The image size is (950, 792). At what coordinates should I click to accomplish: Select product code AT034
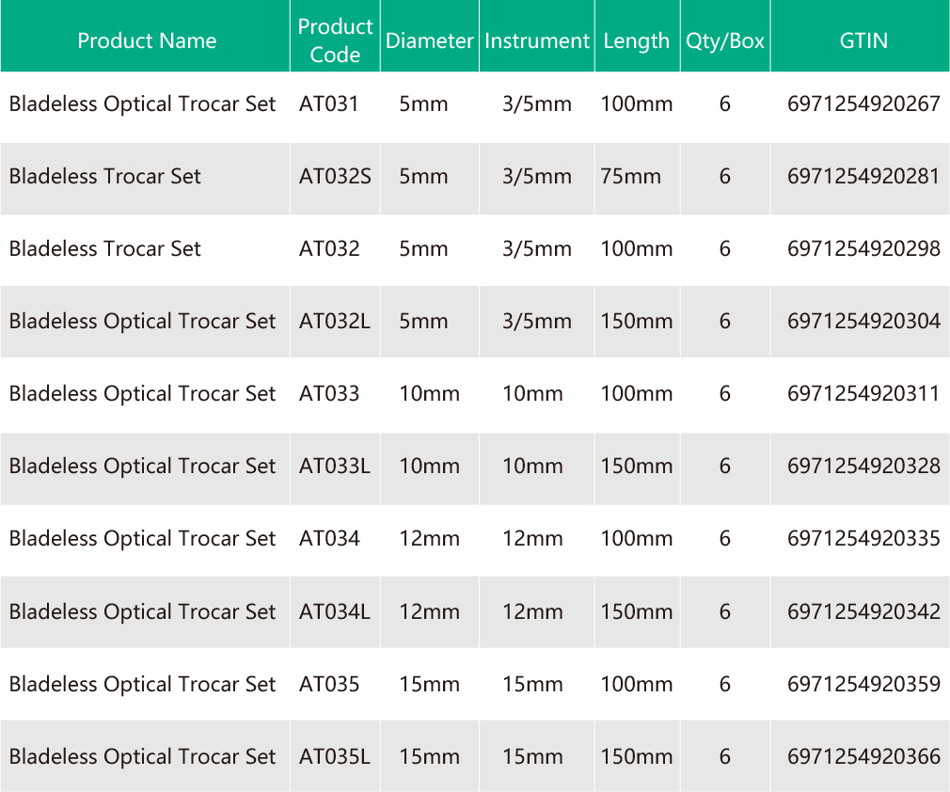[x=329, y=538]
